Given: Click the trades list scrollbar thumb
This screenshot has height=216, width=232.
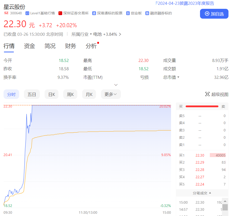Looking at the screenshot, I should coord(225,207).
